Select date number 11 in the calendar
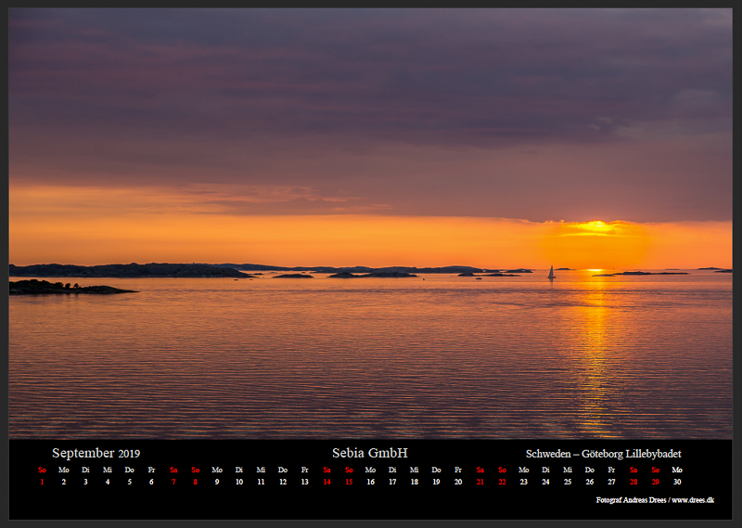 click(x=261, y=482)
